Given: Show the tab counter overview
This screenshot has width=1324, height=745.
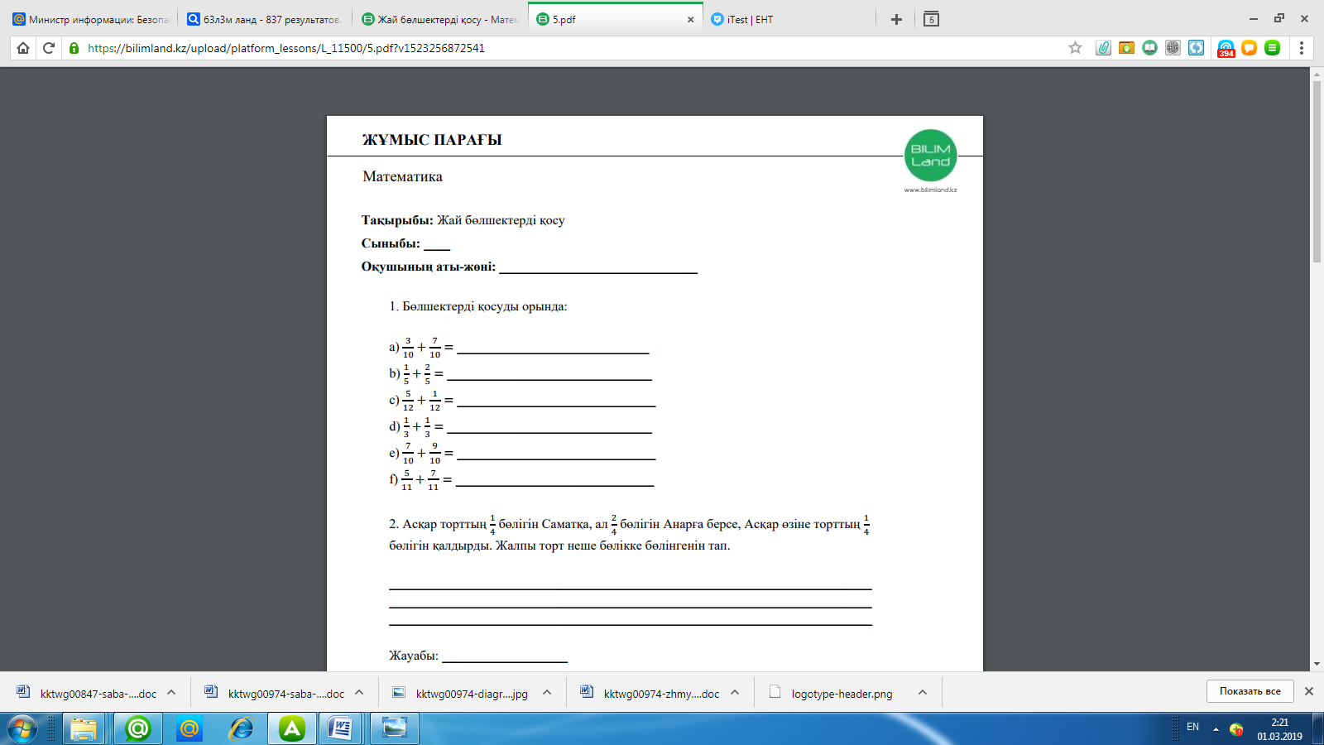Looking at the screenshot, I should [931, 19].
